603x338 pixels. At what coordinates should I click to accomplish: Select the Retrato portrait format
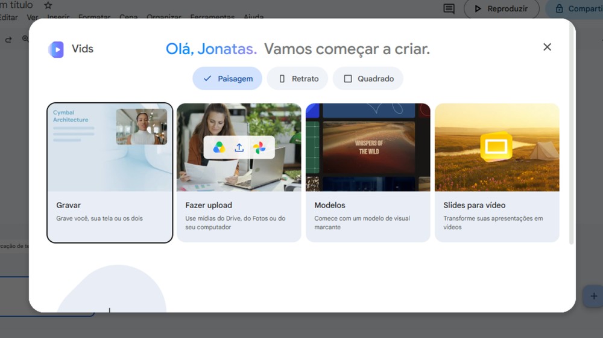click(298, 79)
